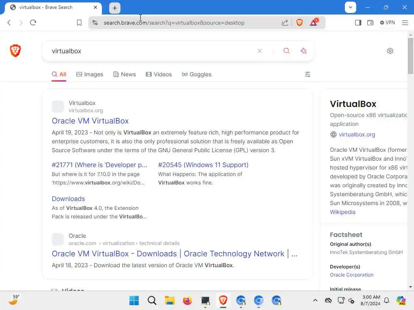Open the Windows Start menu

click(x=134, y=300)
